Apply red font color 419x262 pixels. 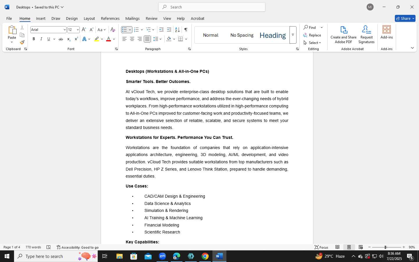(x=109, y=39)
